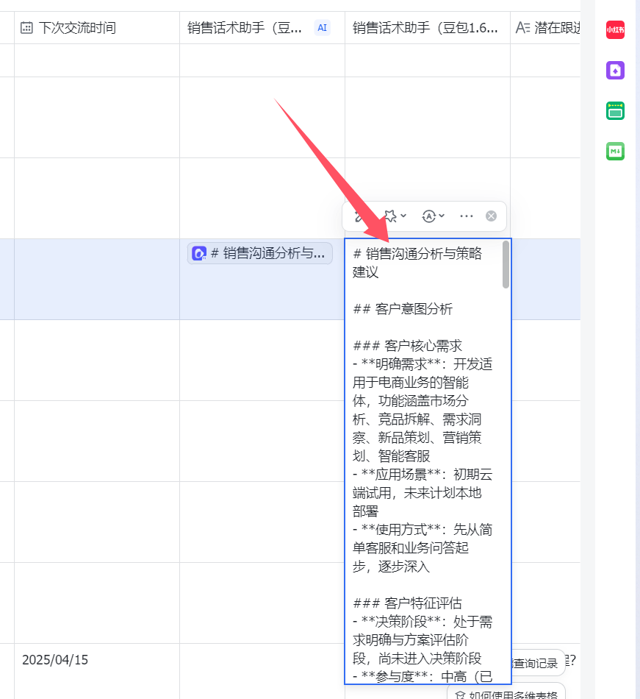Click the magic wand icon in floating toolbar
The width and height of the screenshot is (640, 699).
click(359, 216)
